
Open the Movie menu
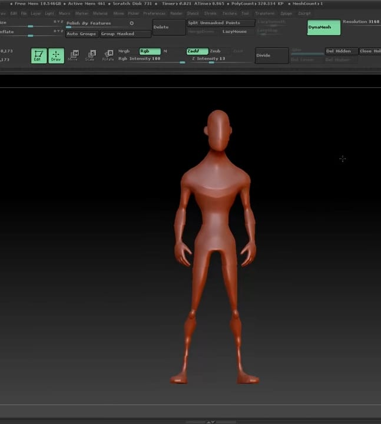118,13
